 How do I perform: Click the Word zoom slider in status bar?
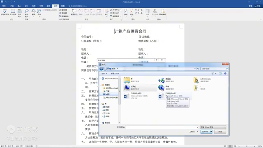(247, 146)
